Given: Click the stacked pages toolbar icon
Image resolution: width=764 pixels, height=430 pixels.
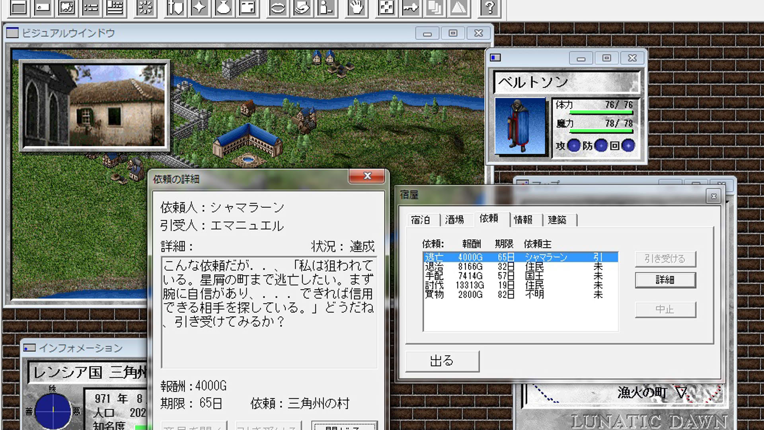Looking at the screenshot, I should click(435, 8).
